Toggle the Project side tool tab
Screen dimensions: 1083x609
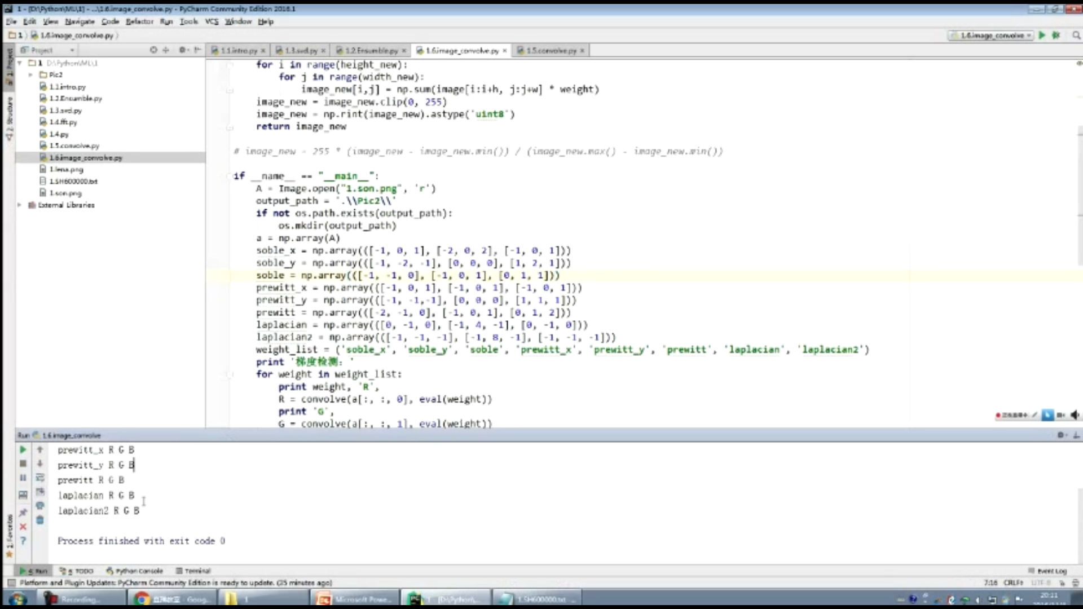(x=9, y=67)
